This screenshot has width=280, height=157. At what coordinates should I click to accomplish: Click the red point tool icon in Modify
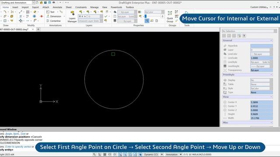(42, 17)
